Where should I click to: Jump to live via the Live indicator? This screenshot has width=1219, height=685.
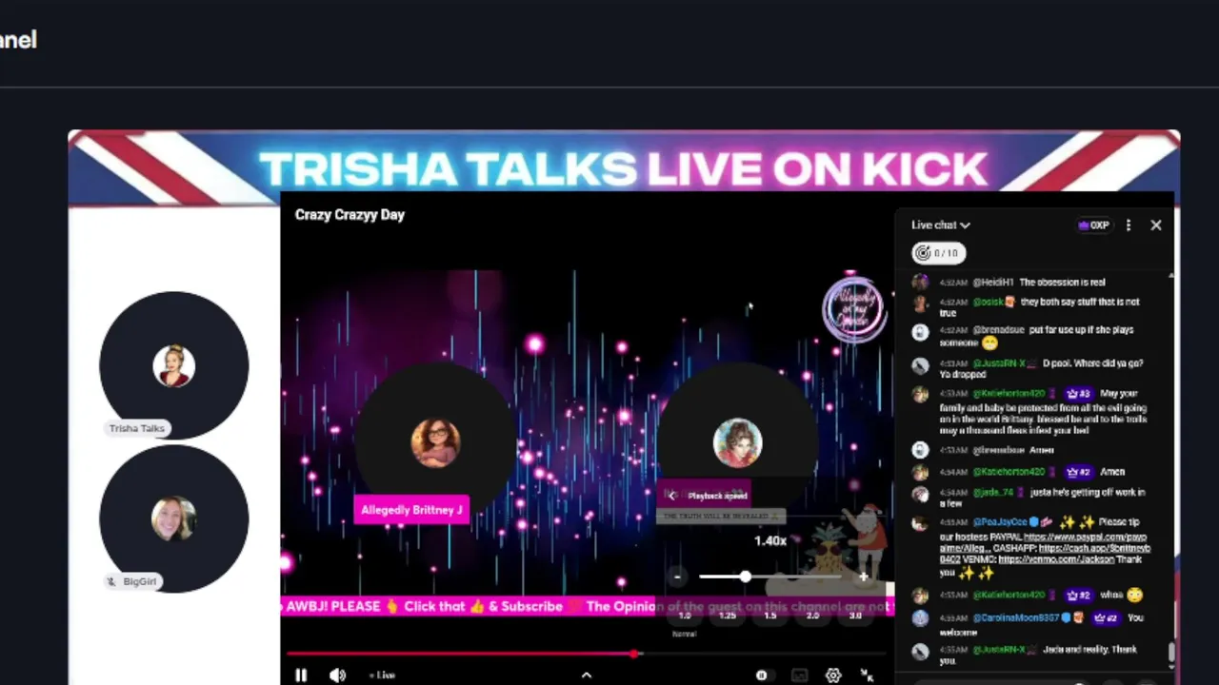click(382, 675)
